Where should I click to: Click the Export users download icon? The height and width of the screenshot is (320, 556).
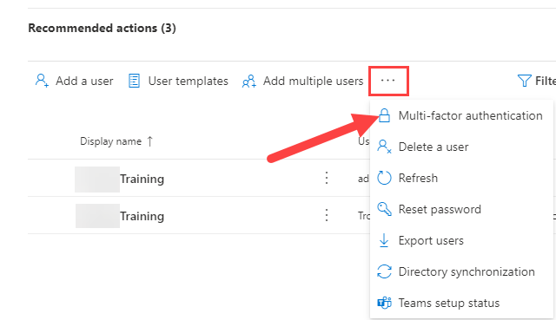tap(384, 240)
